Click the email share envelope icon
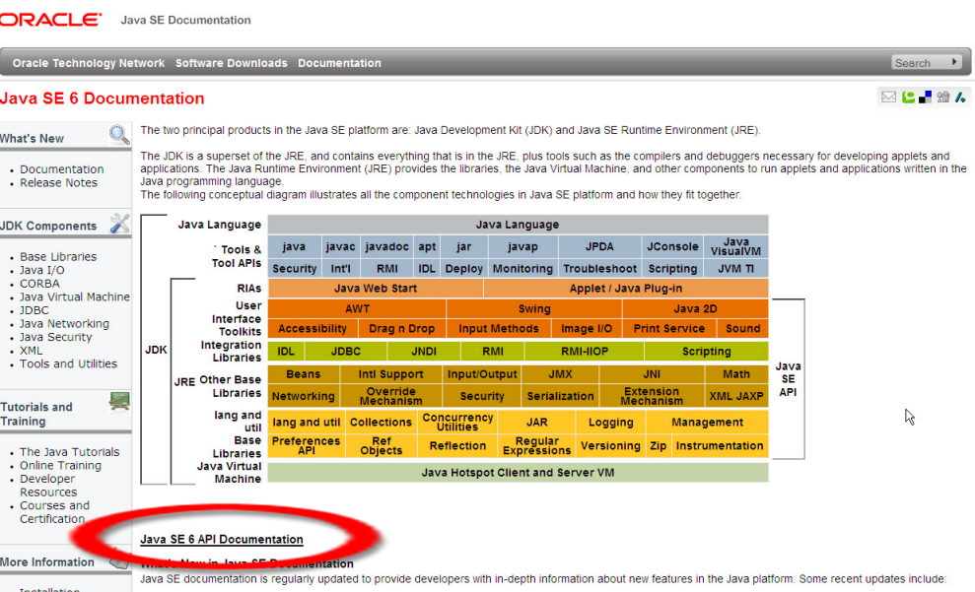Image resolution: width=975 pixels, height=592 pixels. point(888,97)
